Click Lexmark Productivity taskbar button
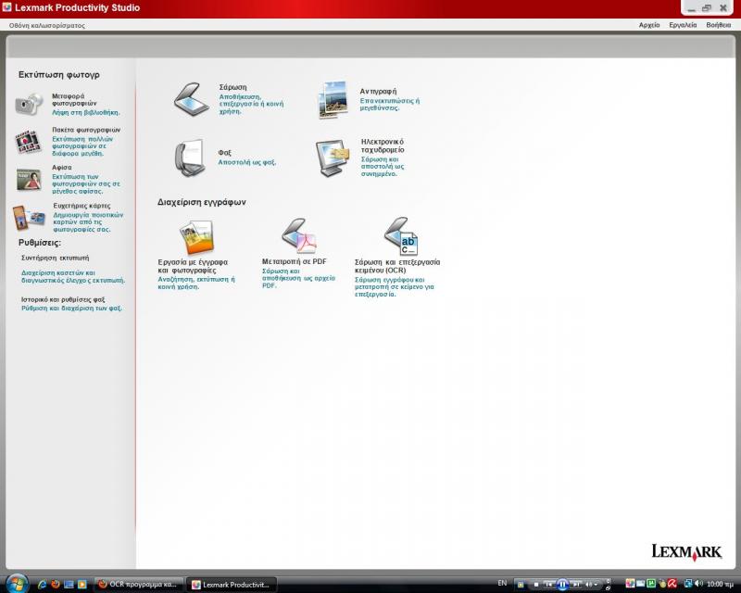Screen dimensions: 741x593 (232, 585)
